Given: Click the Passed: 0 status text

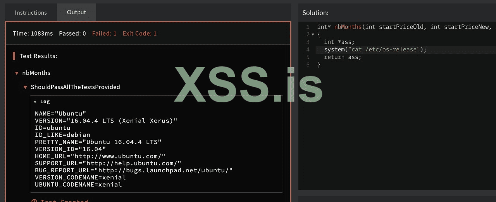Looking at the screenshot, I should pos(72,34).
